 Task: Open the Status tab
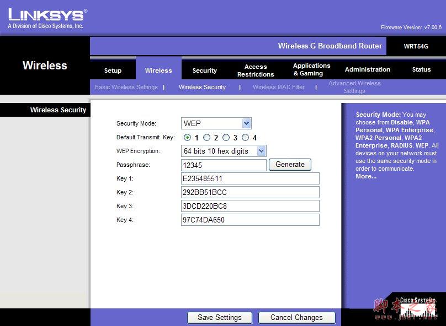421,69
